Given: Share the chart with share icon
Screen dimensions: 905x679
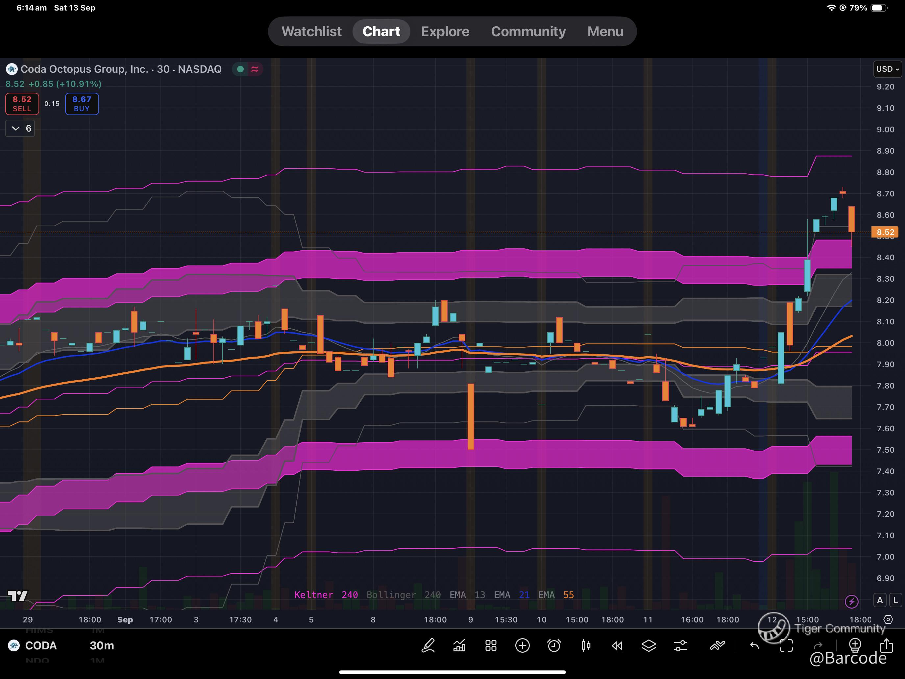Looking at the screenshot, I should pos(886,645).
